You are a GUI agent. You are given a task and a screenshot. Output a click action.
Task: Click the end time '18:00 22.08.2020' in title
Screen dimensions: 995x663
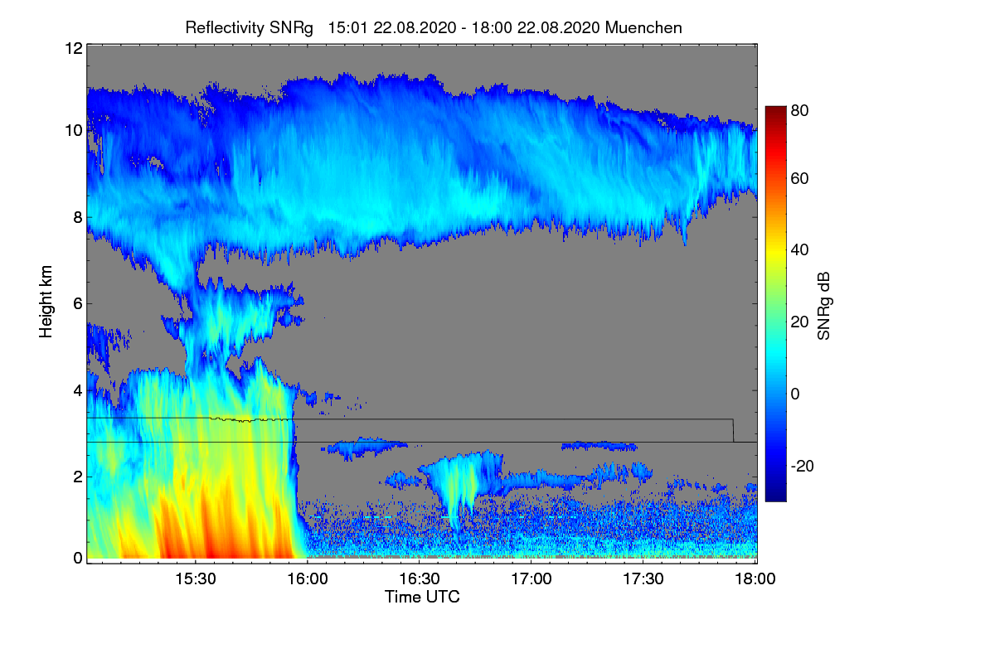pos(536,27)
